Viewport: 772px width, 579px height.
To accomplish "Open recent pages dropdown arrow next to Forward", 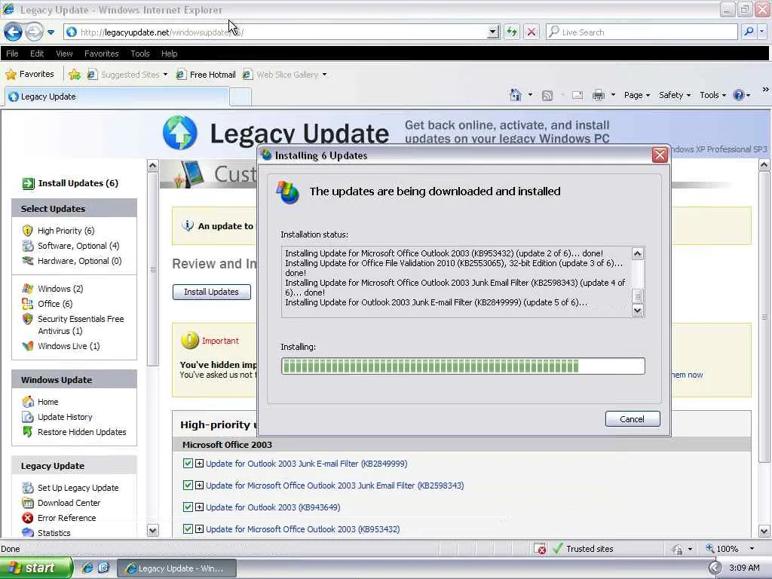I will click(x=51, y=32).
